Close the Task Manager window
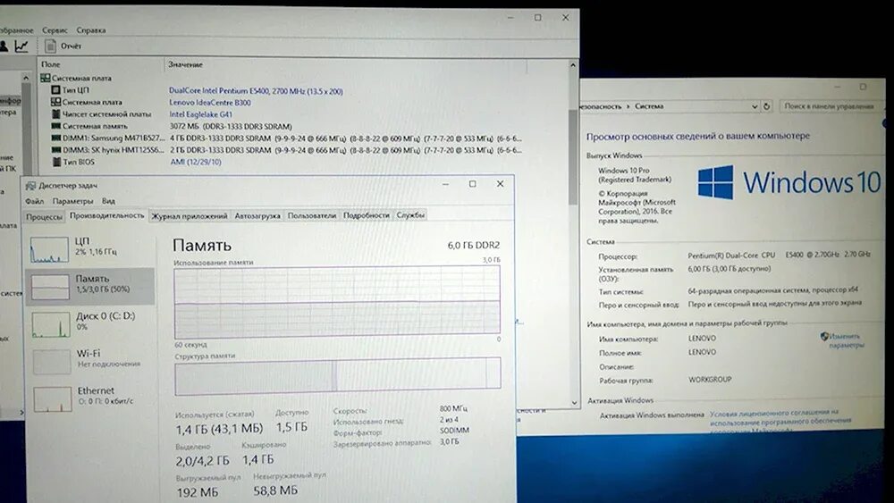The width and height of the screenshot is (894, 503). click(500, 184)
